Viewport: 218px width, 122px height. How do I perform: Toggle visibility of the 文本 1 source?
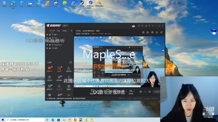47,38
